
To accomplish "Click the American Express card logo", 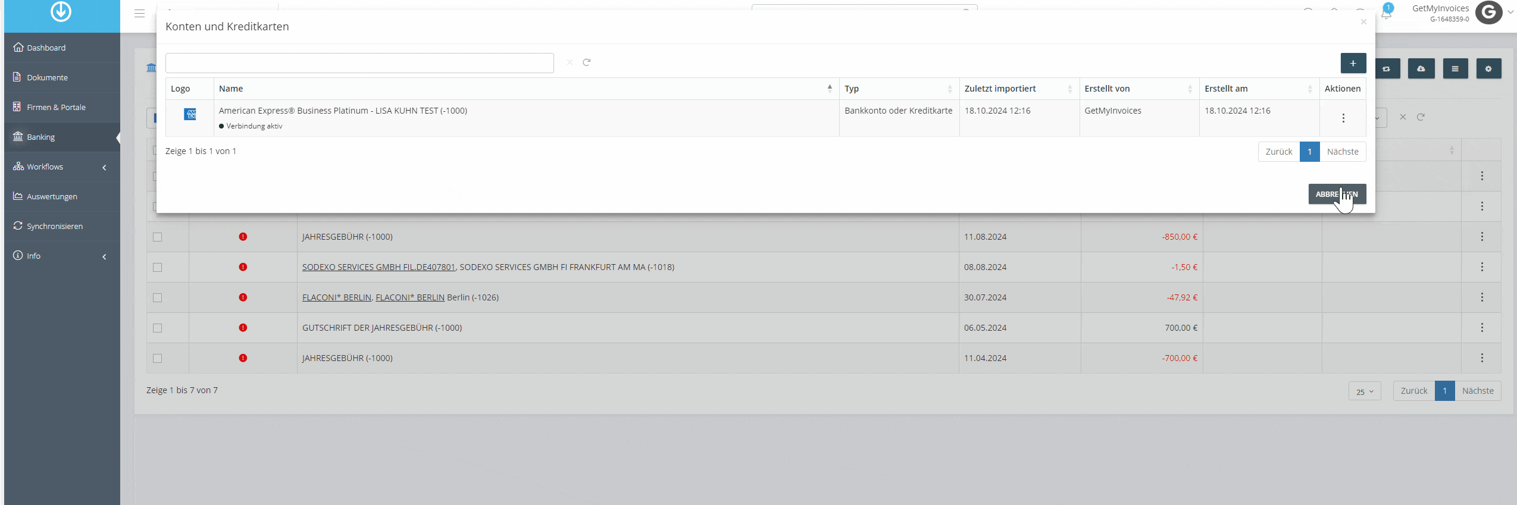I will tap(190, 114).
